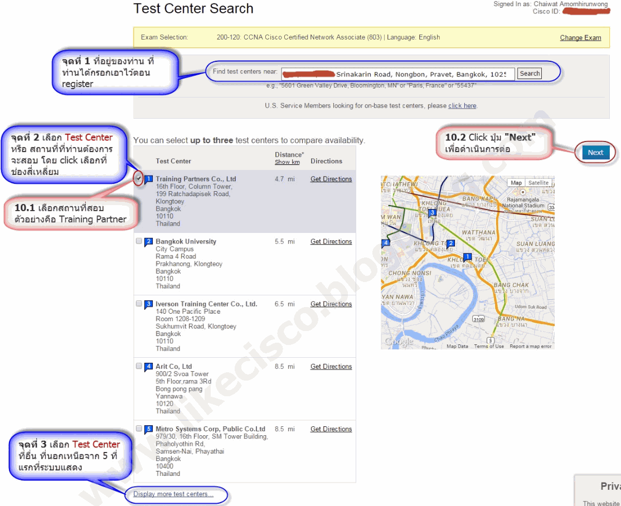621x506 pixels.
Task: Click the Arit Co, Ltd name
Action: point(173,367)
